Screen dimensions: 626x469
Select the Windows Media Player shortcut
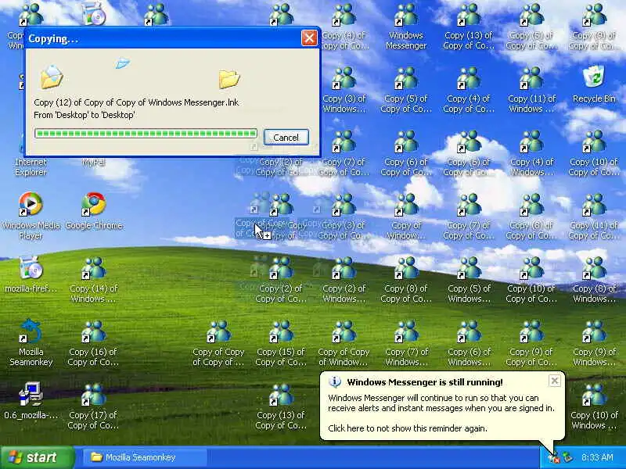point(31,216)
